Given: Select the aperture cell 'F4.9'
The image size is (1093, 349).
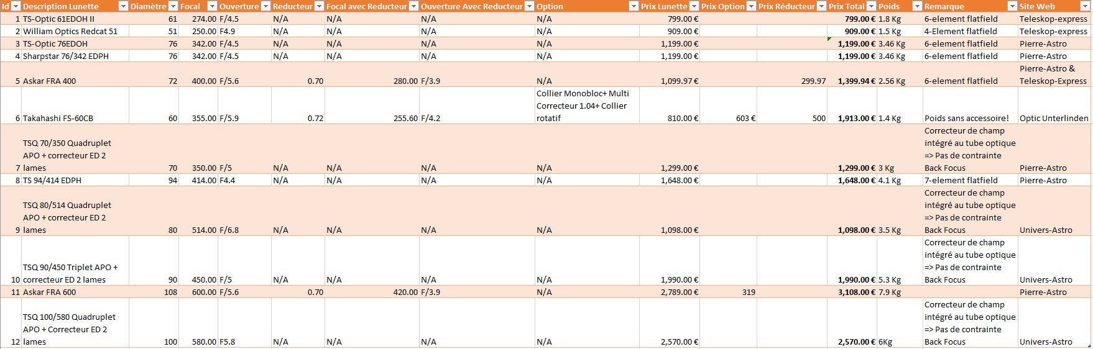Looking at the screenshot, I should (244, 31).
